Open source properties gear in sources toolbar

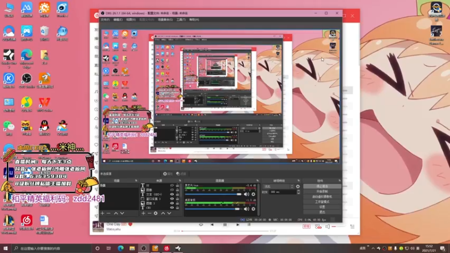[156, 213]
